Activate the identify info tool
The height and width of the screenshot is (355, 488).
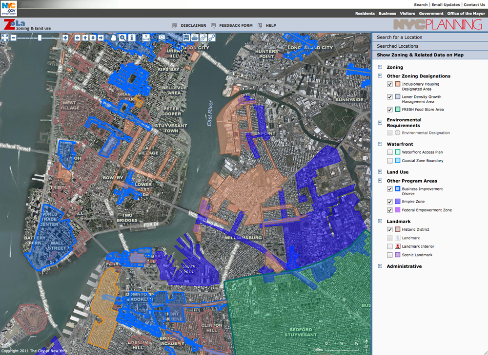point(131,37)
